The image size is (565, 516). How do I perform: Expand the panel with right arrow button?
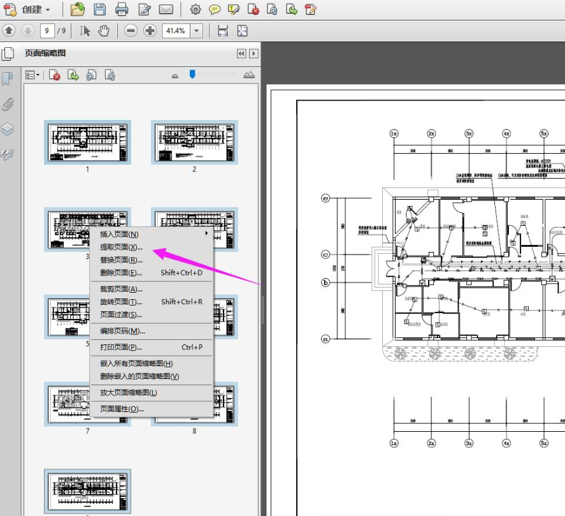[x=254, y=54]
